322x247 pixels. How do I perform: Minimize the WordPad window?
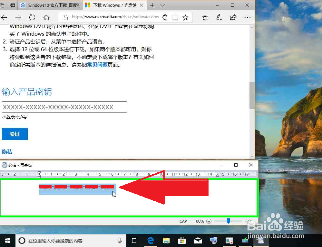coord(221,165)
